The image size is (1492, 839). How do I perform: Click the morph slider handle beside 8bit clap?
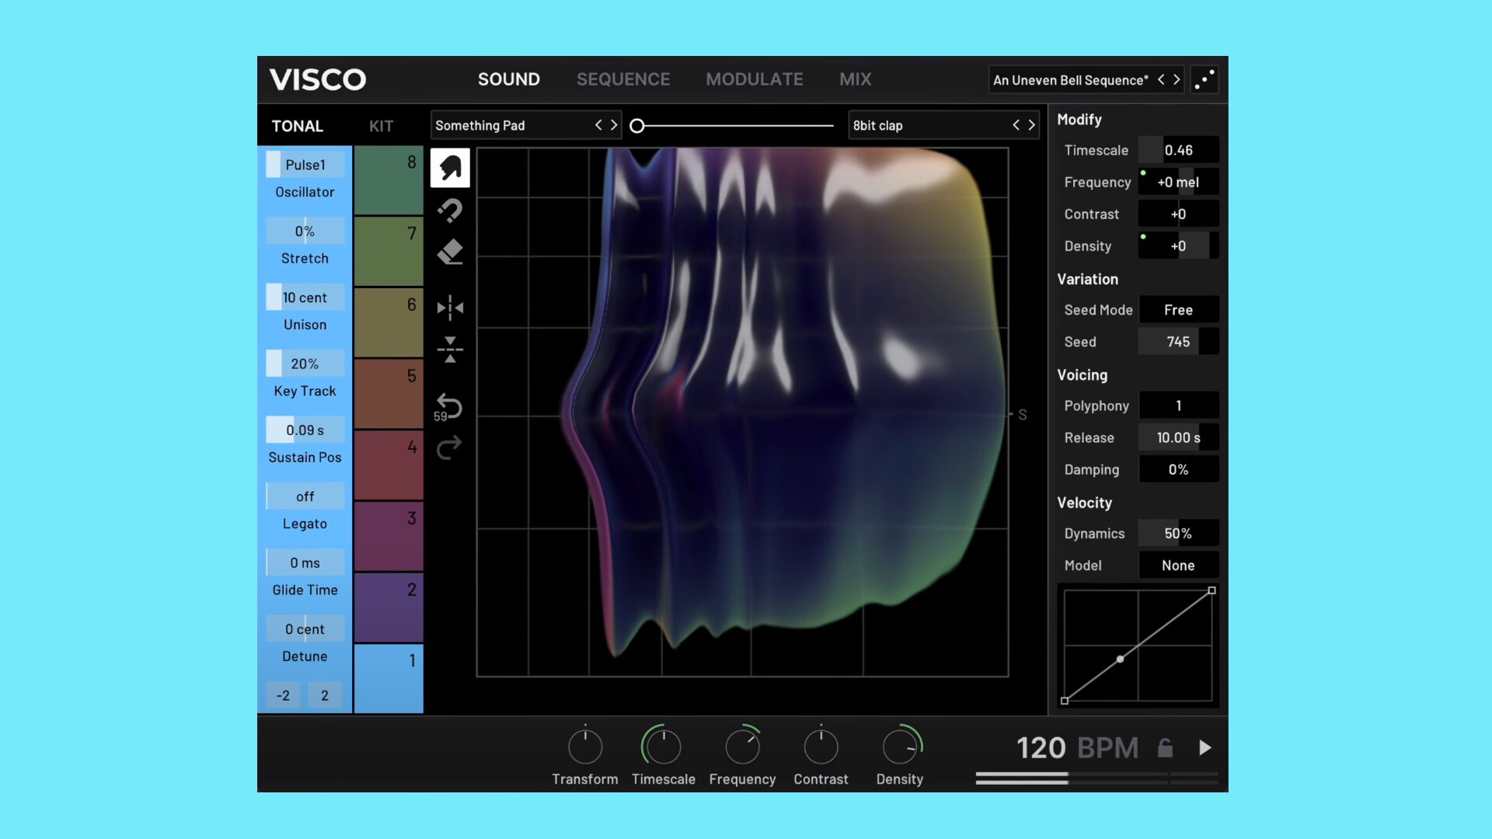pos(637,126)
